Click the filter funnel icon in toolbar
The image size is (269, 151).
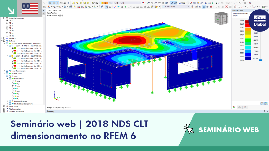(x=102, y=7)
